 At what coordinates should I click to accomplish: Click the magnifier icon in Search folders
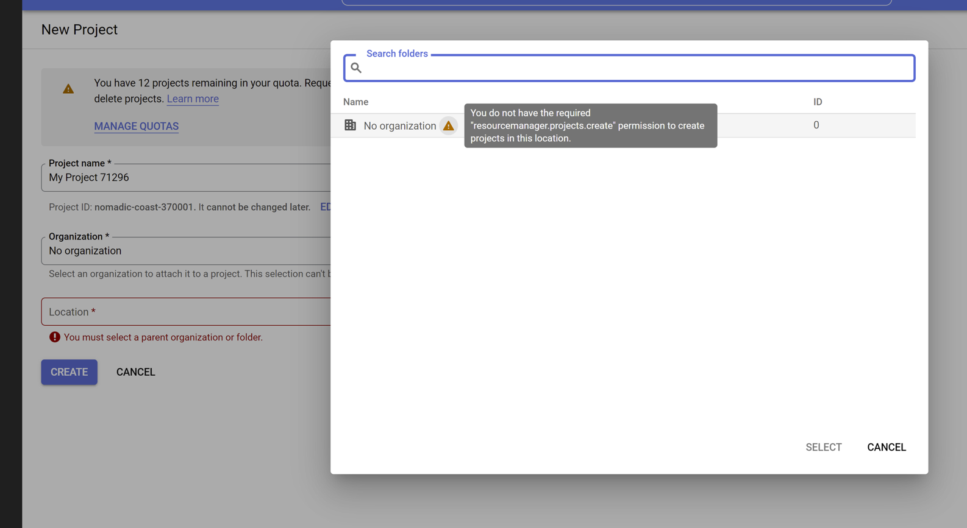pos(356,68)
